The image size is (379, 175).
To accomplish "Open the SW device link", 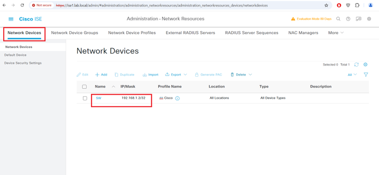I will click(98, 98).
